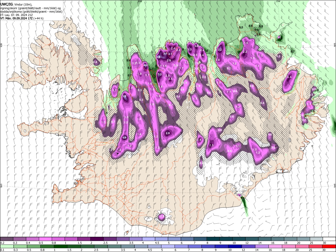336x252 pixels.
Task: Select the bright red bottom-row swatch at 30
Action: click(x=329, y=246)
